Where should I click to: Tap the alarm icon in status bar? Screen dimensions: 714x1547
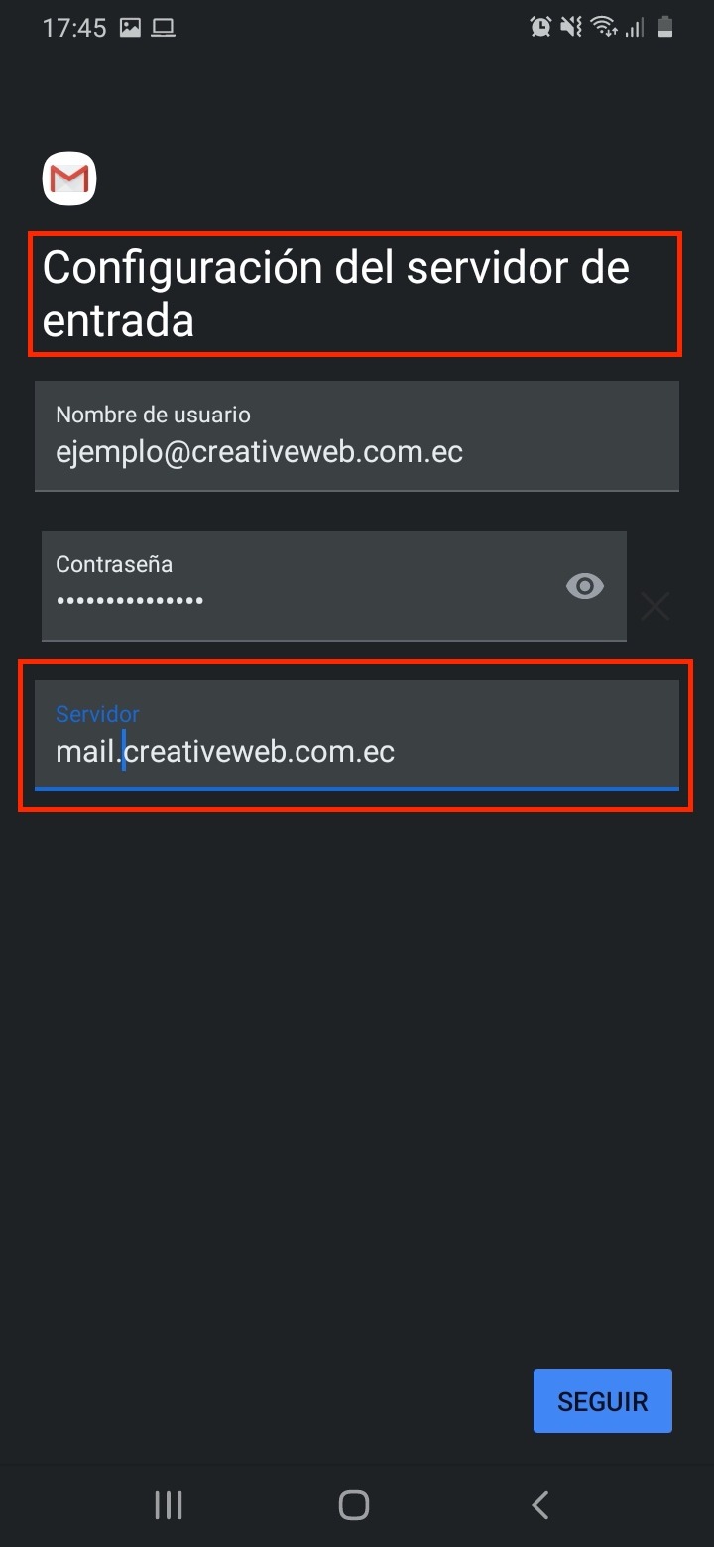click(540, 28)
